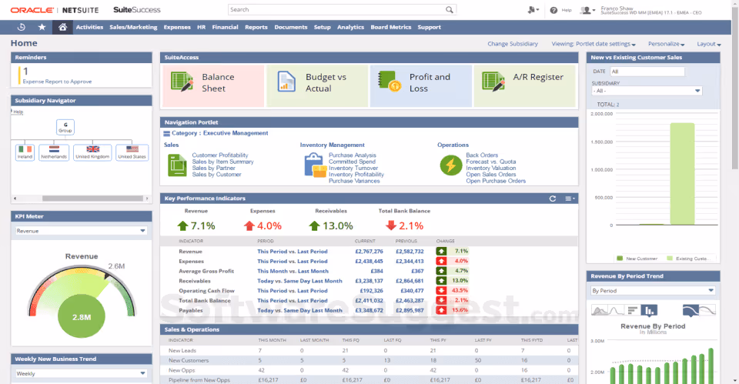The width and height of the screenshot is (739, 384).
Task: Open the Analytics menu
Action: tap(350, 28)
